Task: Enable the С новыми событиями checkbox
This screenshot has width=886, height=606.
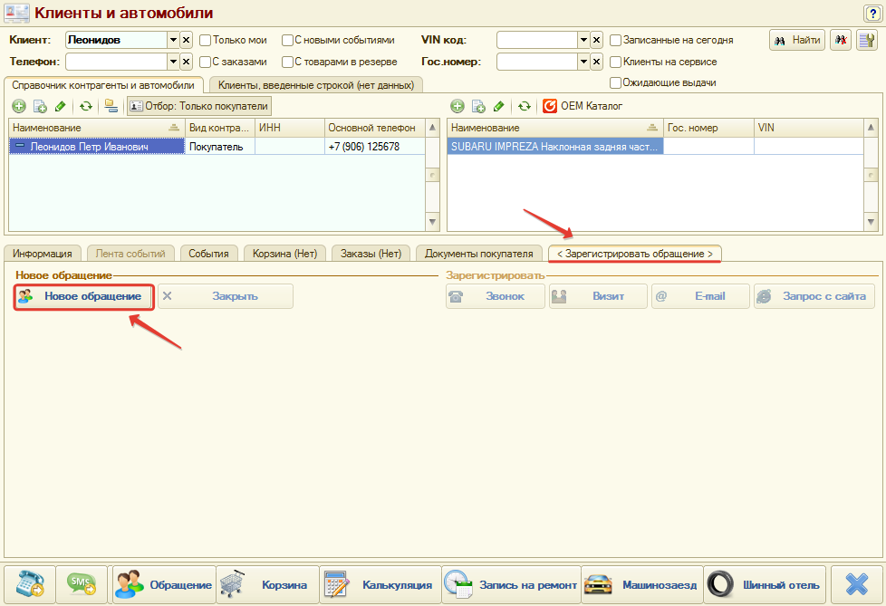Action: click(x=287, y=40)
